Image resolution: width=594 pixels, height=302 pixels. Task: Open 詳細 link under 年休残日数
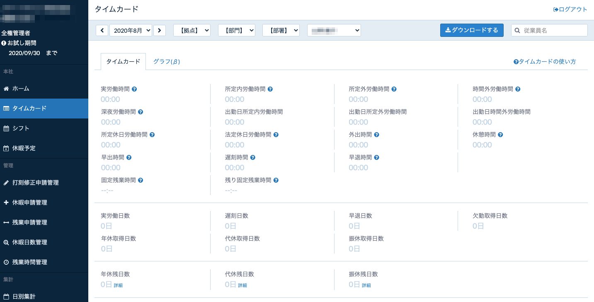coord(119,285)
